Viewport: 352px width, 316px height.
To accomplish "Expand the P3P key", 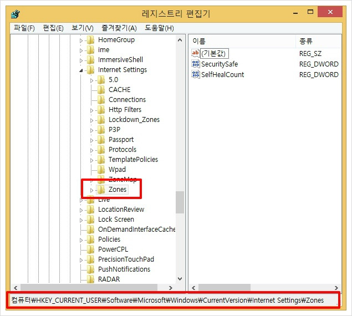I will coord(91,130).
